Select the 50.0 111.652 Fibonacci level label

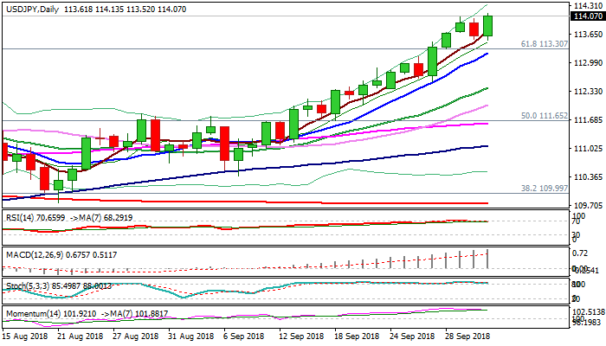click(x=544, y=115)
